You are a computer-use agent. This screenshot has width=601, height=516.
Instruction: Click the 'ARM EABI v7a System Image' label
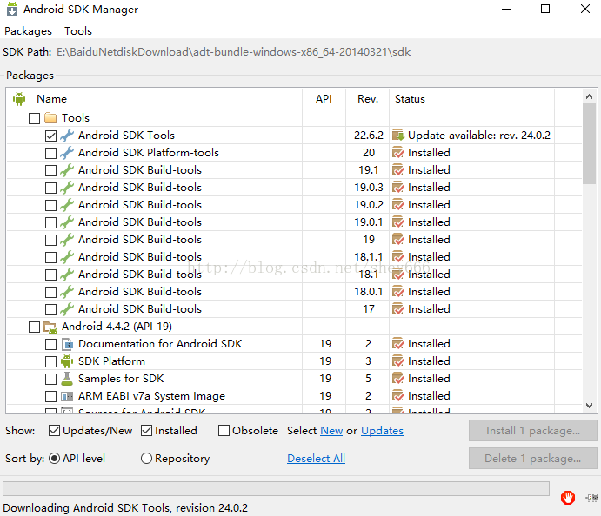coord(152,396)
